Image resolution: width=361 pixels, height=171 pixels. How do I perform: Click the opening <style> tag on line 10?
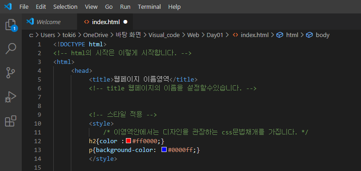(101, 123)
